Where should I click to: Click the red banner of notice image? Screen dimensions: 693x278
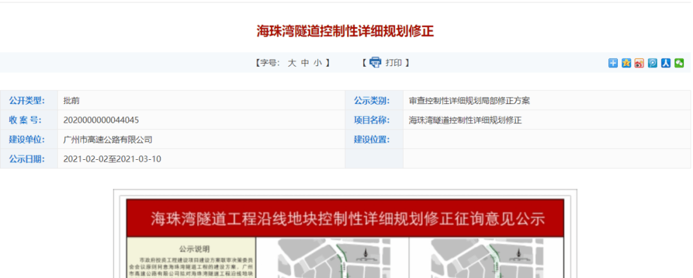pyautogui.click(x=345, y=219)
